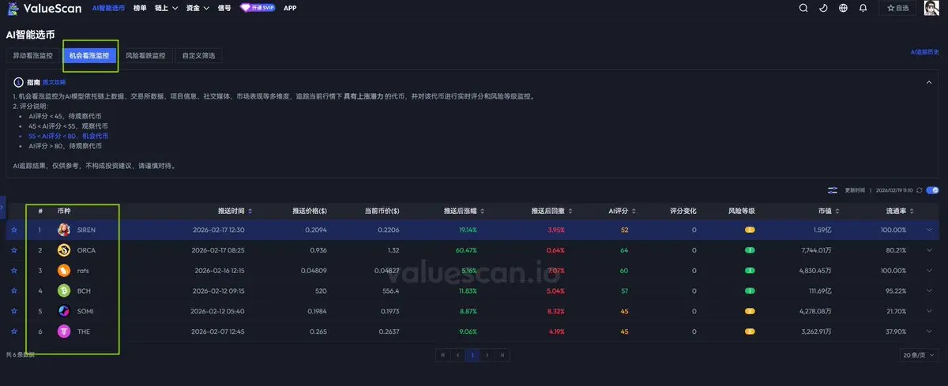Switch to 风险看跌监控 tab
This screenshot has height=386, width=948.
(146, 56)
